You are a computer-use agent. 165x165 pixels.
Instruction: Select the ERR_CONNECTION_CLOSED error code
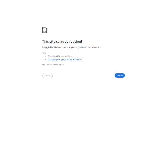coord(53,65)
